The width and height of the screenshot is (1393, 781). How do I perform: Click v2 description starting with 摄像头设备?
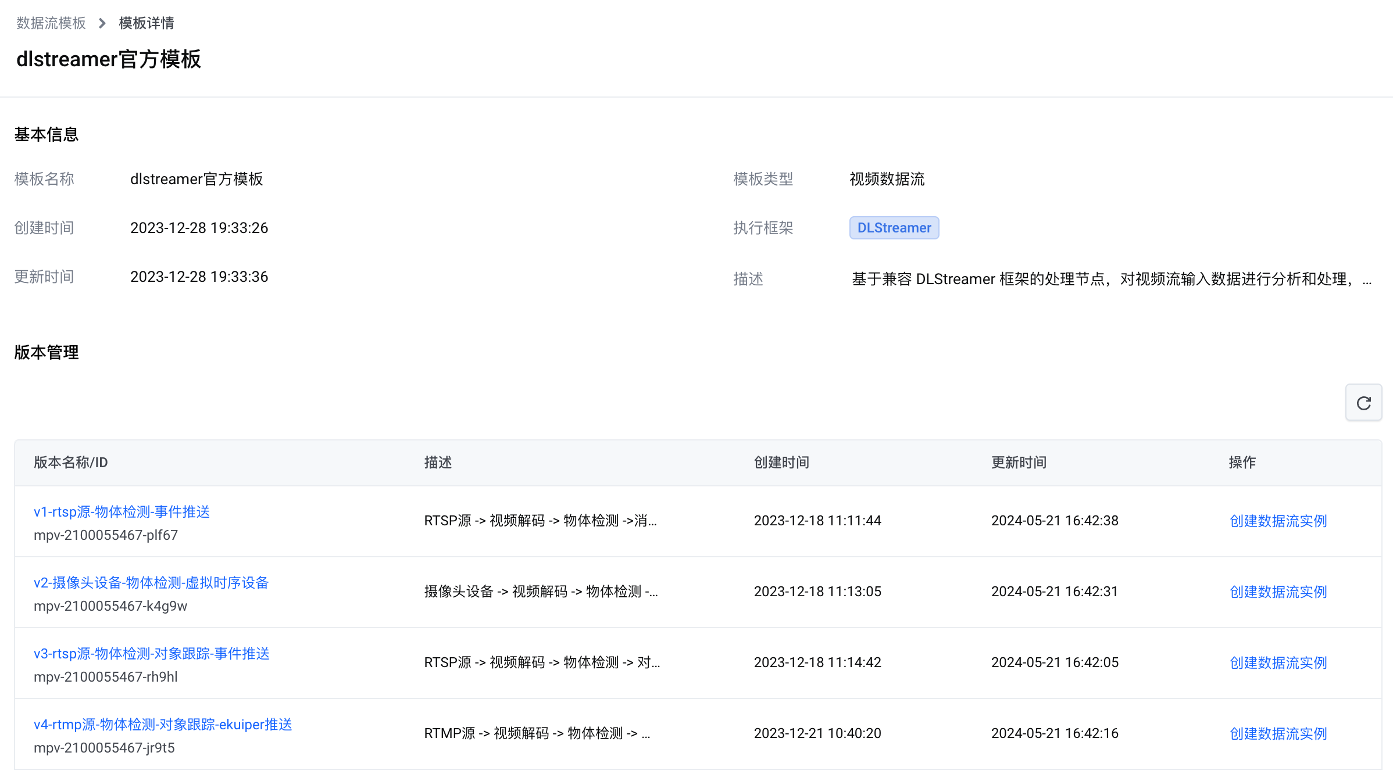(x=541, y=592)
